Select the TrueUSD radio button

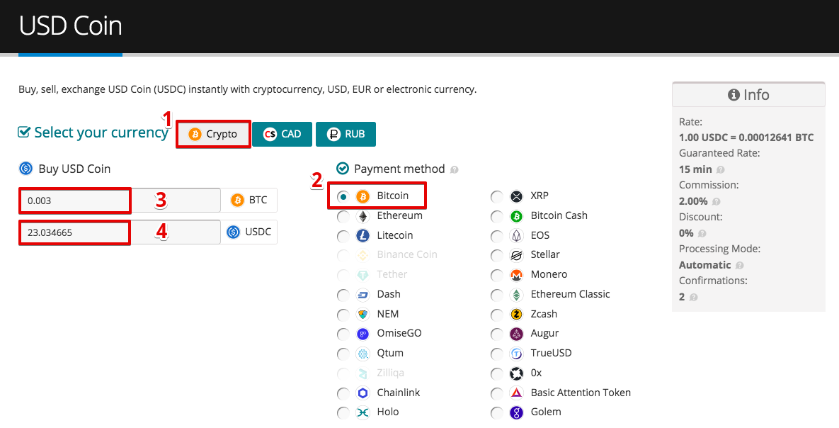[x=496, y=354]
